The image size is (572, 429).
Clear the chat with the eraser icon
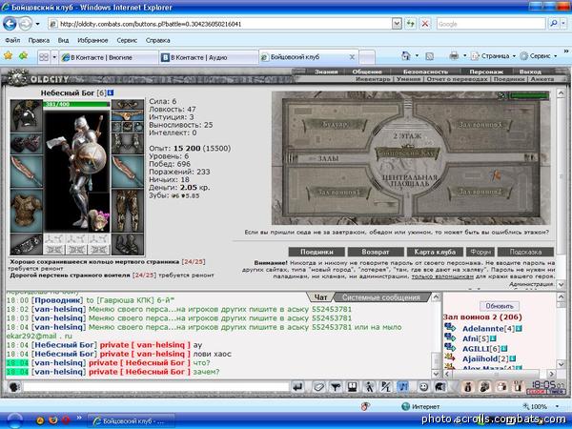pos(318,387)
